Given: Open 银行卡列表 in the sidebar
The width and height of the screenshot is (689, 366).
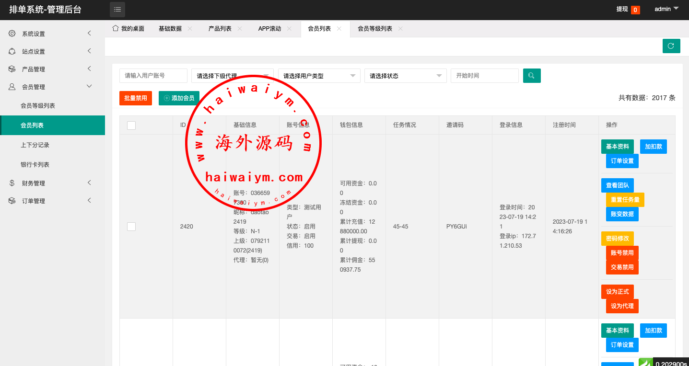Looking at the screenshot, I should coord(35,164).
